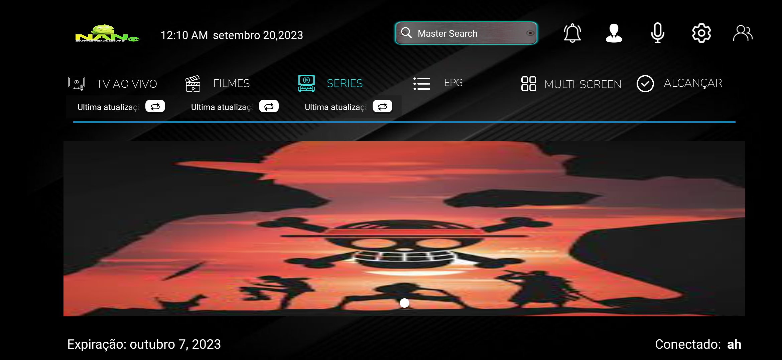Open the user profile silhouette icon

(614, 33)
